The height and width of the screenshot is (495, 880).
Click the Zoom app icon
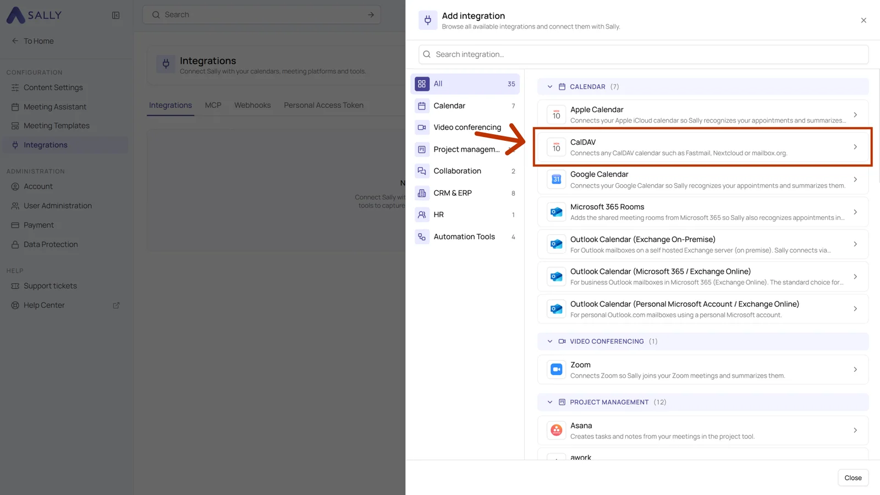pyautogui.click(x=556, y=370)
